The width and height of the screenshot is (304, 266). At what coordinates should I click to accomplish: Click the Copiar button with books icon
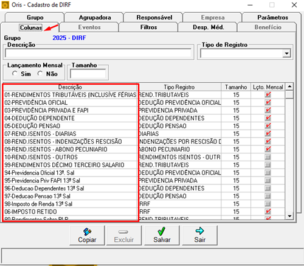click(87, 236)
